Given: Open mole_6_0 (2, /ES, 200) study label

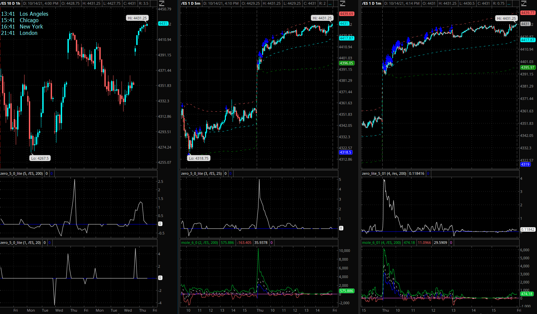Looking at the screenshot, I should tap(199, 243).
